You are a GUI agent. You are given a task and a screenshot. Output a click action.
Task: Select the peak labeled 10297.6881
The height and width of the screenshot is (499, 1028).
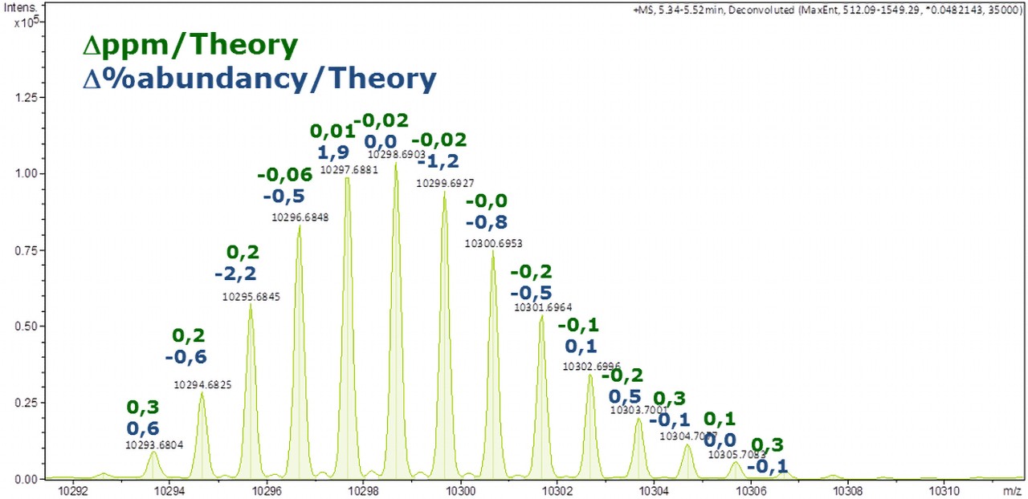click(349, 169)
